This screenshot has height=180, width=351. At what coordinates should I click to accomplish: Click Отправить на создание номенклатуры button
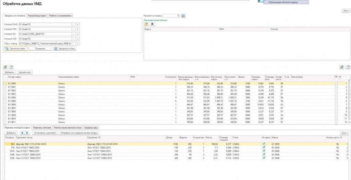point(78,133)
